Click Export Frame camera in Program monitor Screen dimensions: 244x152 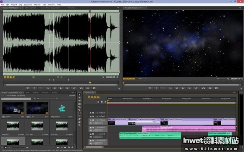pos(216,88)
